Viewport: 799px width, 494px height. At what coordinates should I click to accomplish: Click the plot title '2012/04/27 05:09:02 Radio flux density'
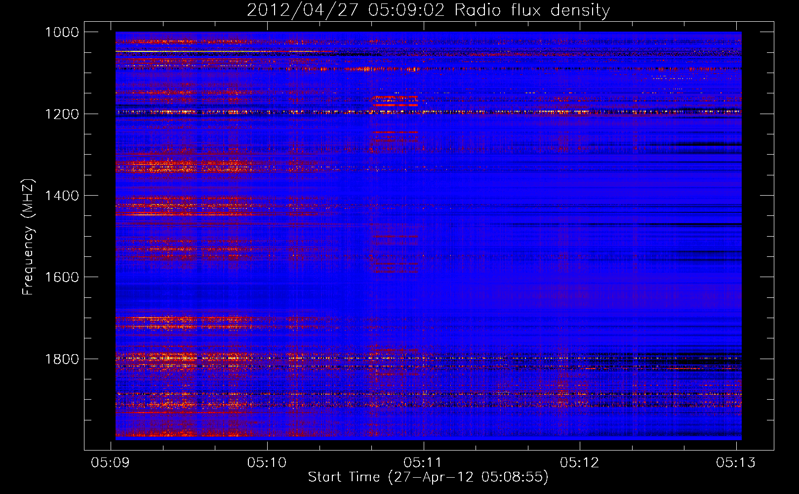(428, 10)
